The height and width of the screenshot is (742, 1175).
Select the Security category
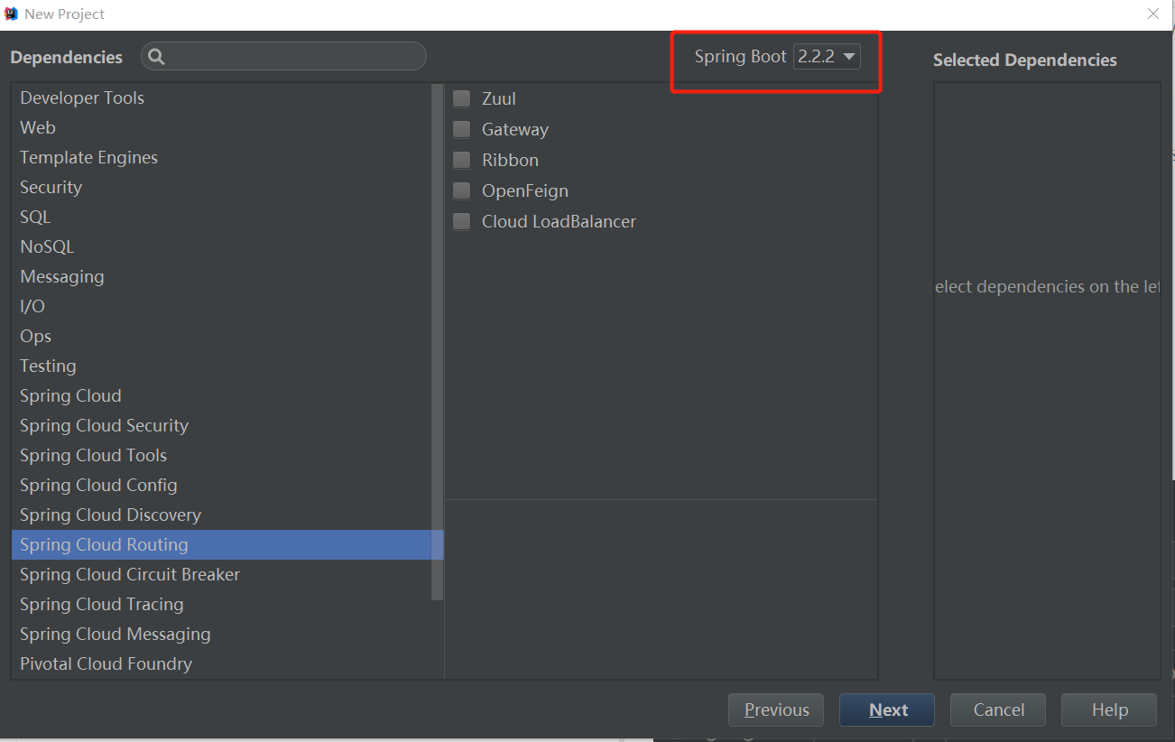(221, 187)
